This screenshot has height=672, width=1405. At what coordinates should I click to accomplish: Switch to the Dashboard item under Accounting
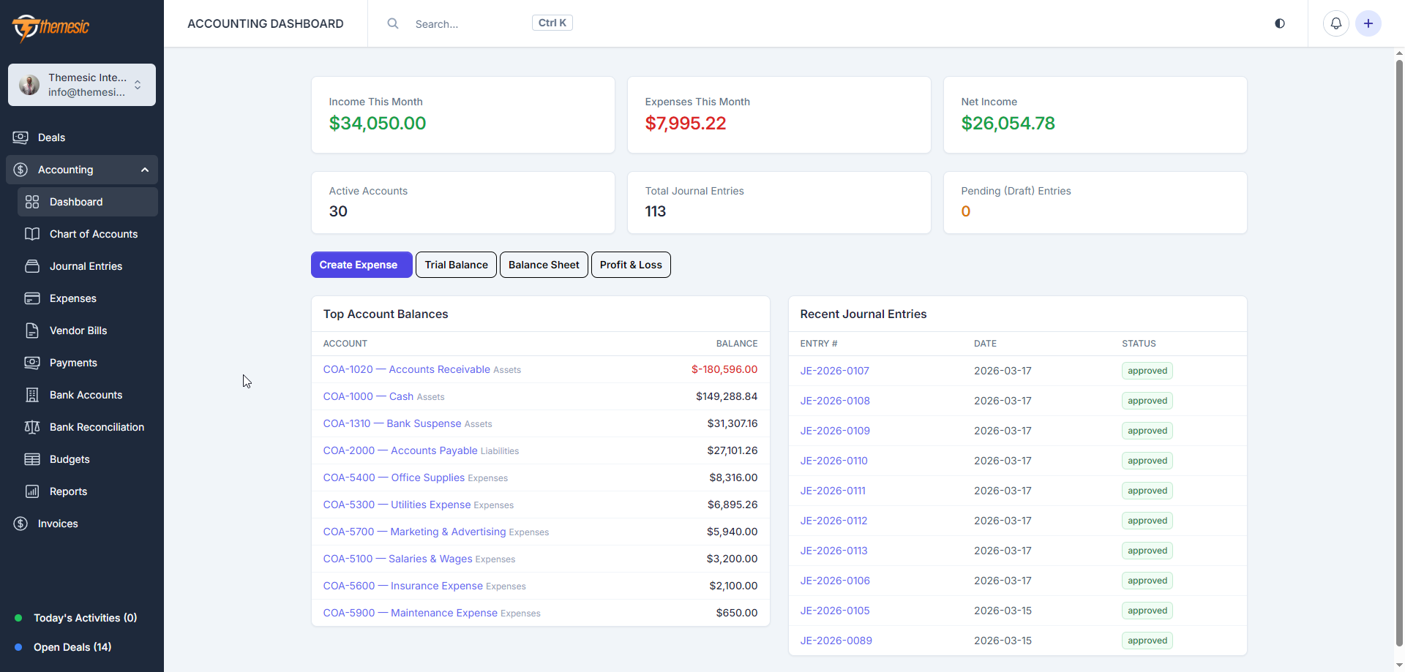76,202
